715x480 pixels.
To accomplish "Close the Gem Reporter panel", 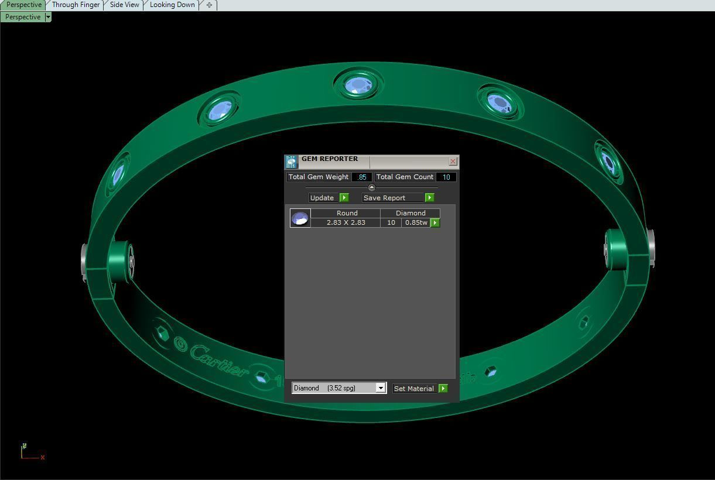I will 453,162.
